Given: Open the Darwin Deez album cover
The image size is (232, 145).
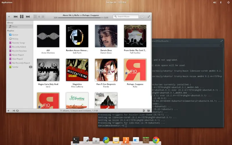Looking at the screenshot, I should click(106, 36).
